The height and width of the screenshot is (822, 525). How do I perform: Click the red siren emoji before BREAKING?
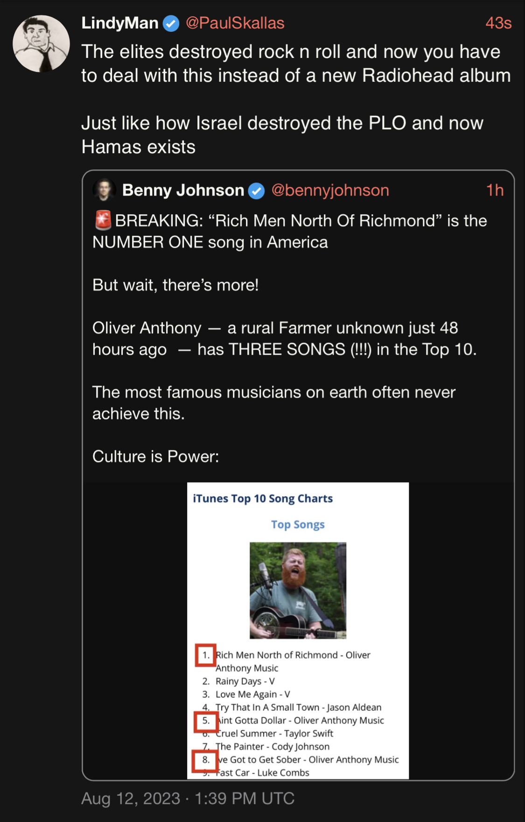103,220
